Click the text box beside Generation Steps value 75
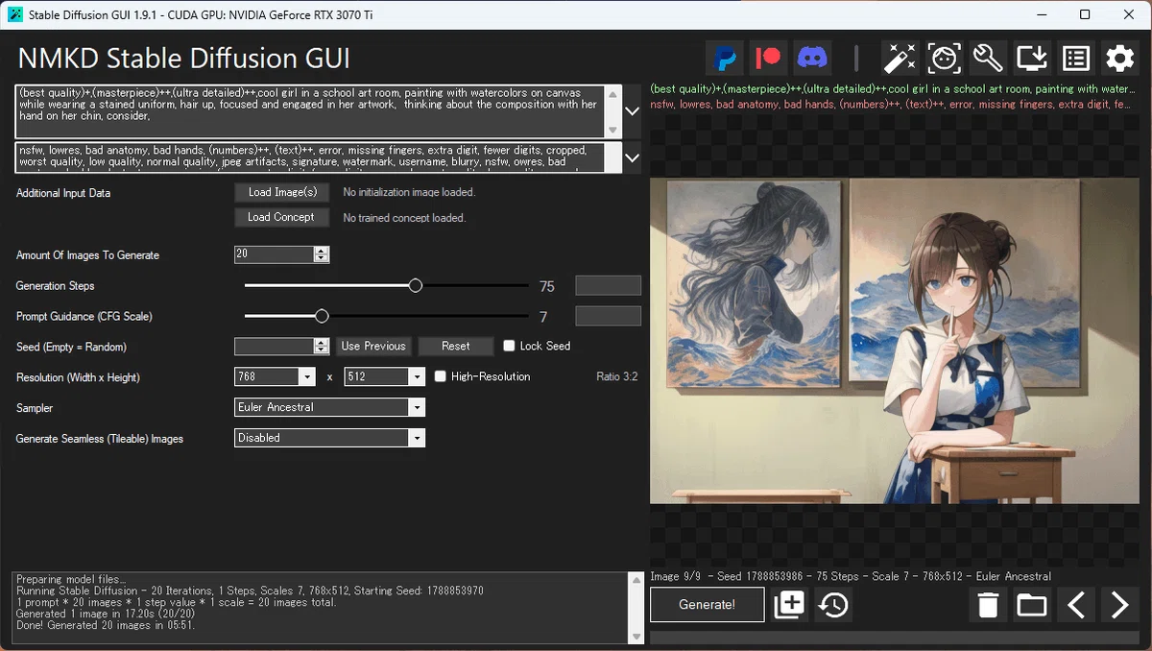 [x=608, y=285]
